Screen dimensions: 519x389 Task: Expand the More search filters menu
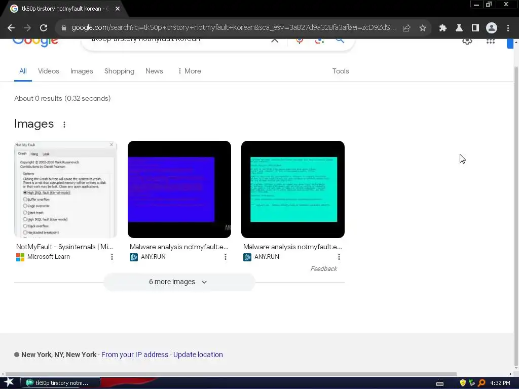[x=190, y=71]
